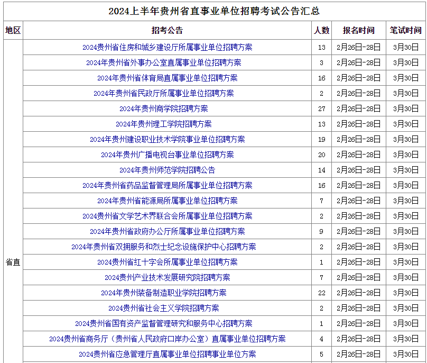Screen dimensions: 427x363
Task: Open 贵州省应急管理厅 recruitment link
Action: click(x=167, y=354)
